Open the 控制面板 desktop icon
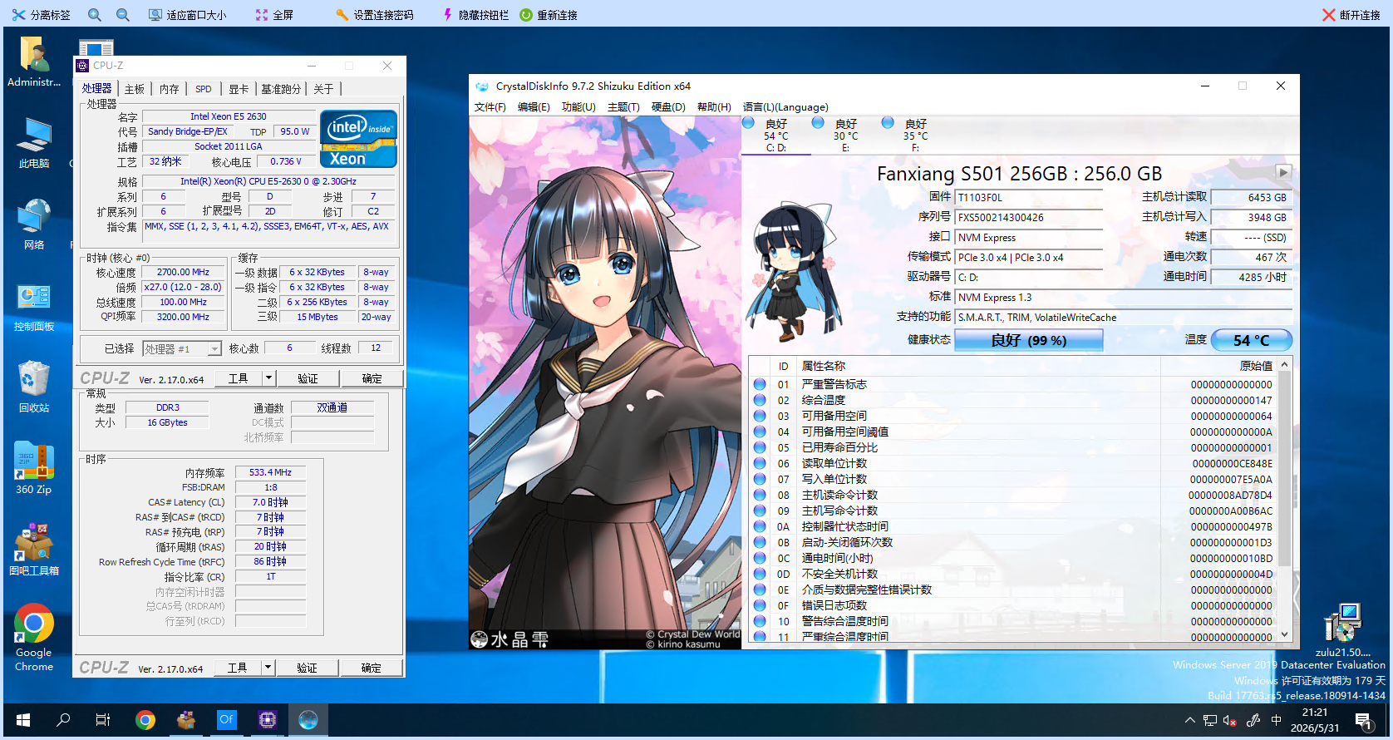 [x=34, y=307]
